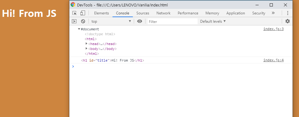The image size is (299, 117).
Task: Collapse the #document node
Action: [79, 29]
